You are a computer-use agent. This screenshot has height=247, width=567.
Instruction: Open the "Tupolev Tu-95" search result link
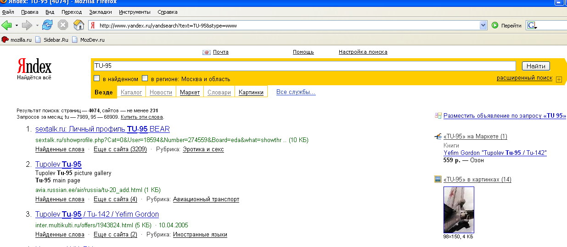58,164
